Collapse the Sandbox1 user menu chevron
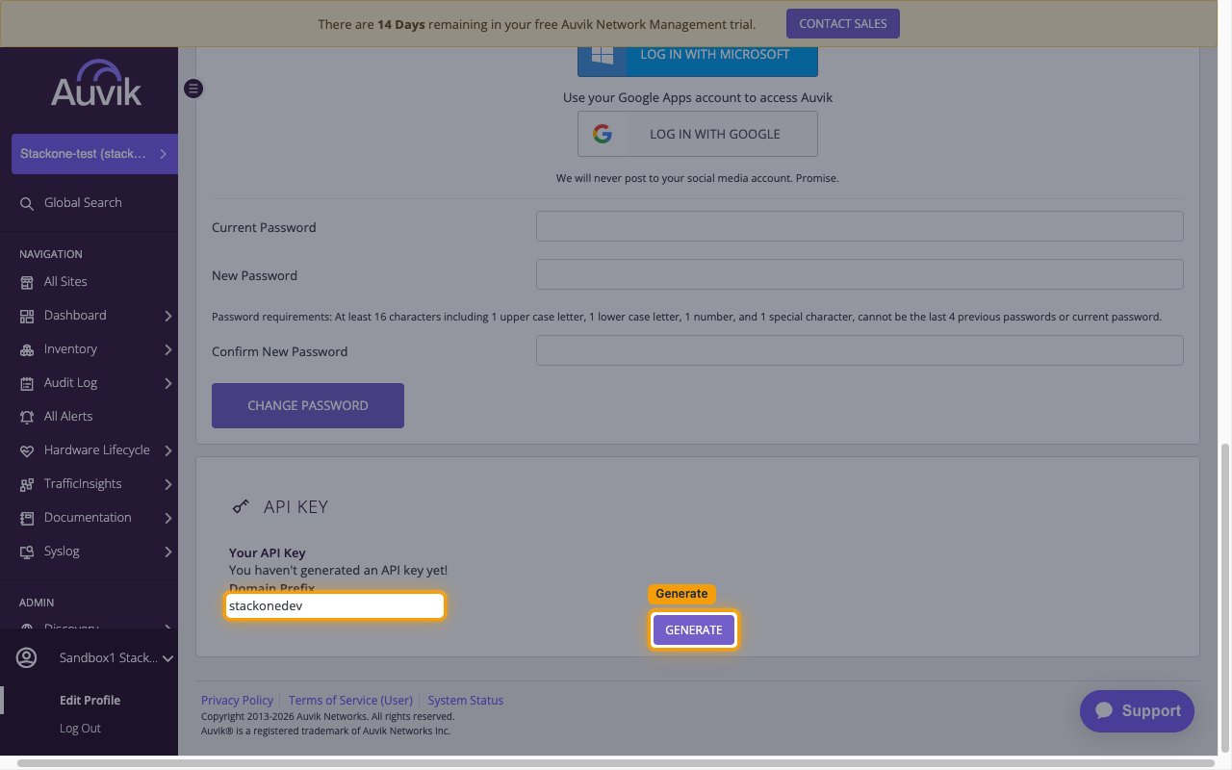 pyautogui.click(x=167, y=658)
